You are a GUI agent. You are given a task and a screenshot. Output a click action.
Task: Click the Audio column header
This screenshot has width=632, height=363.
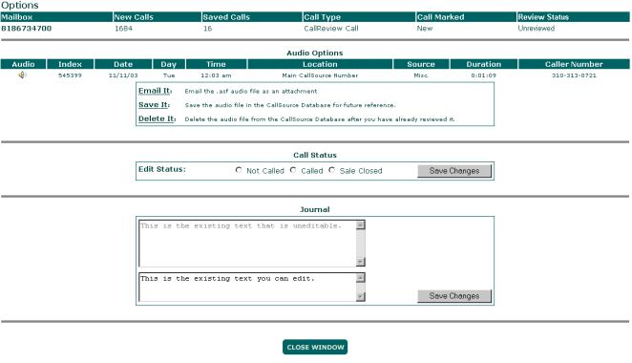[x=23, y=64]
